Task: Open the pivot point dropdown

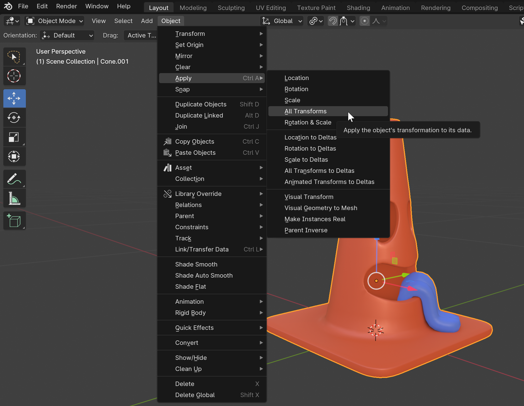Action: click(x=316, y=21)
